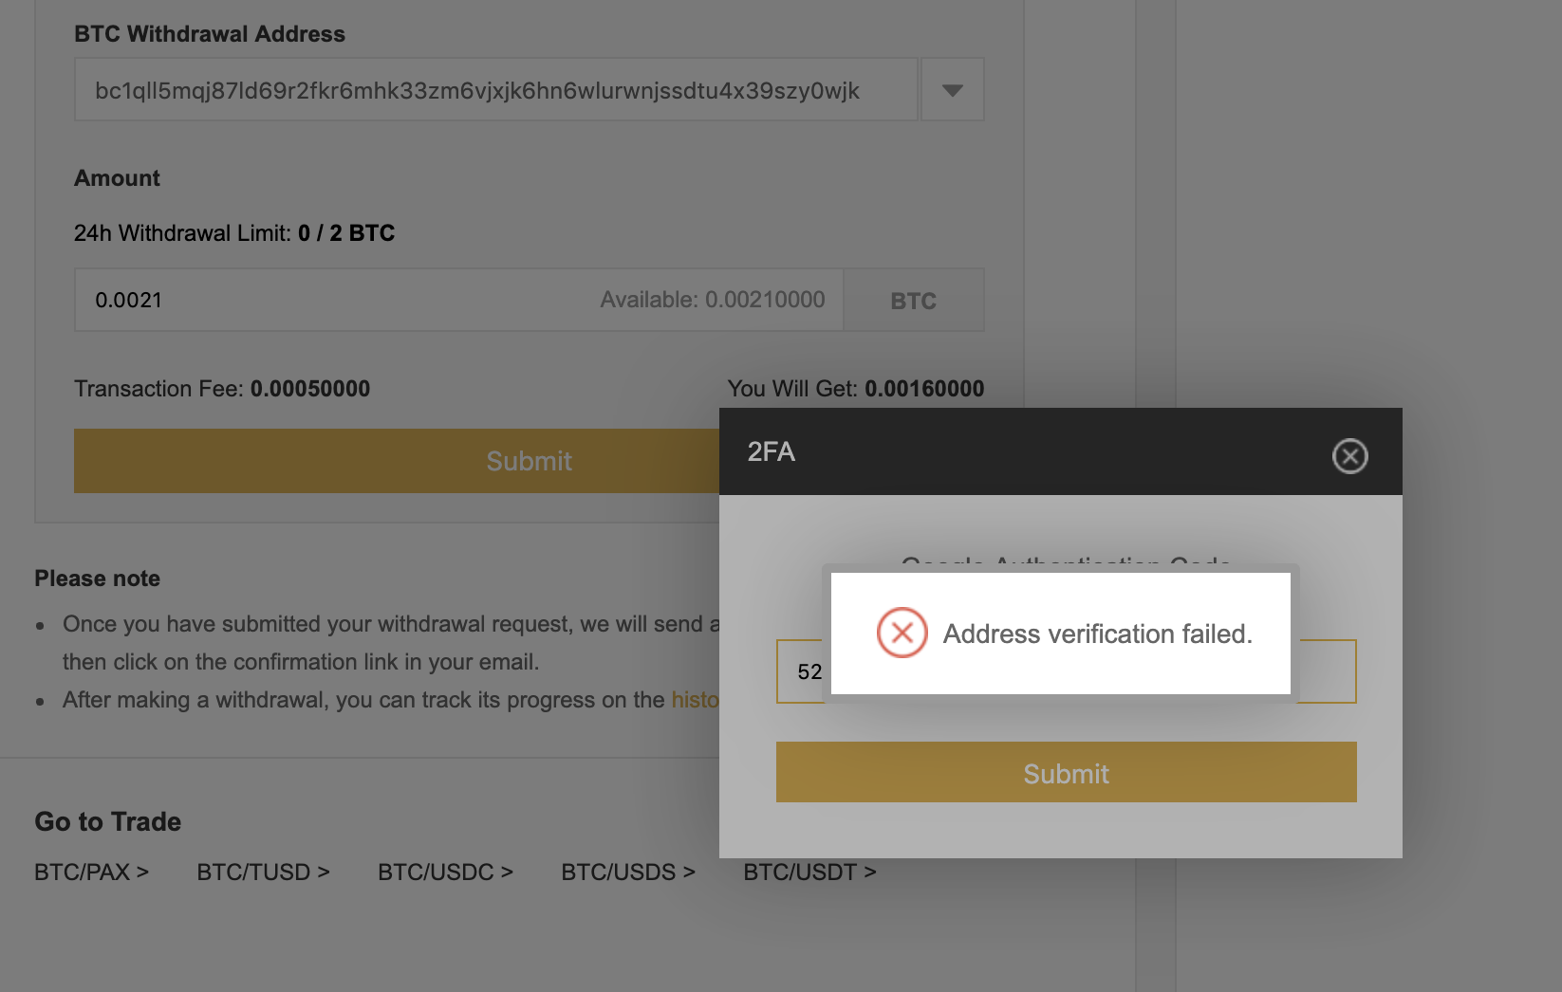The height and width of the screenshot is (992, 1562).
Task: Open the BTC/USDC trading pair
Action: point(446,872)
